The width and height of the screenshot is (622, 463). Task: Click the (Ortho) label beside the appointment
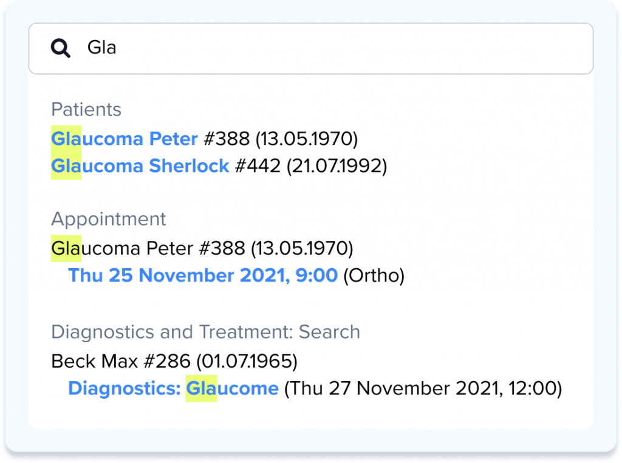374,275
